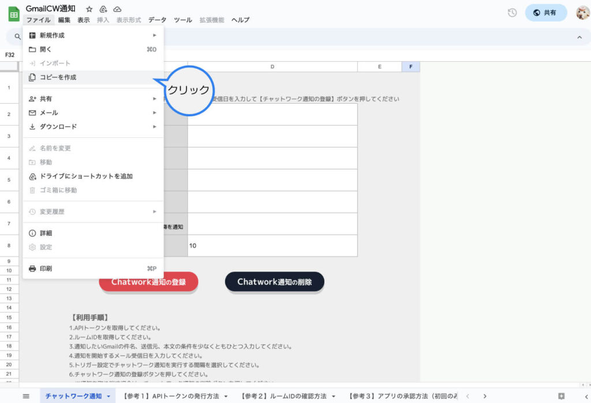Star the GmailCW通知 document
Image resolution: width=591 pixels, height=403 pixels.
89,9
